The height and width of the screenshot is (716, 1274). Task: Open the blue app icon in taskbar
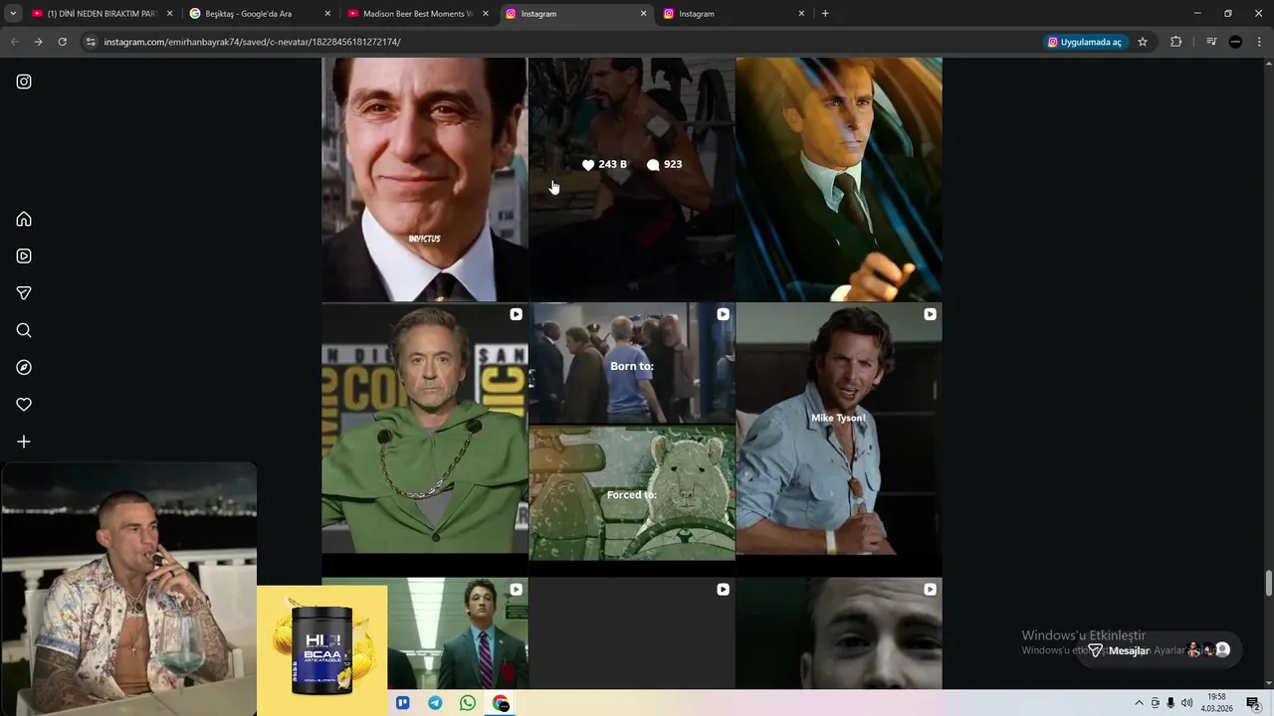[x=403, y=703]
